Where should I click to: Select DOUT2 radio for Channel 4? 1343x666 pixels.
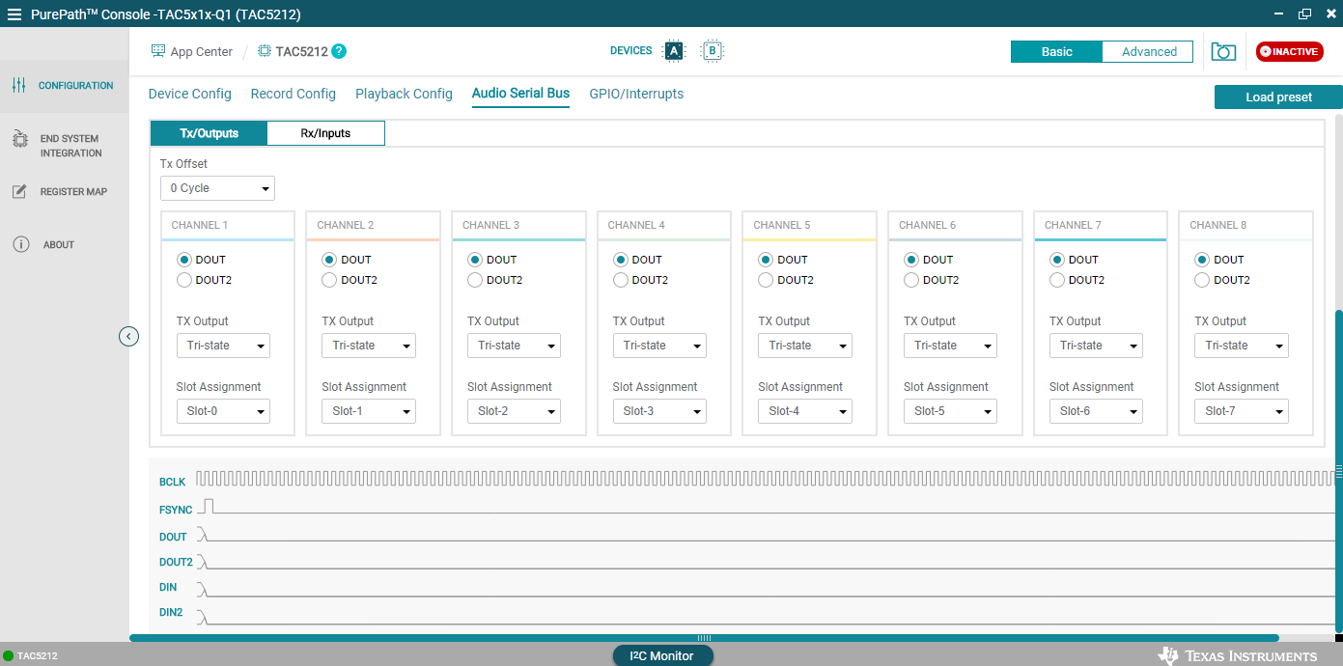(621, 280)
